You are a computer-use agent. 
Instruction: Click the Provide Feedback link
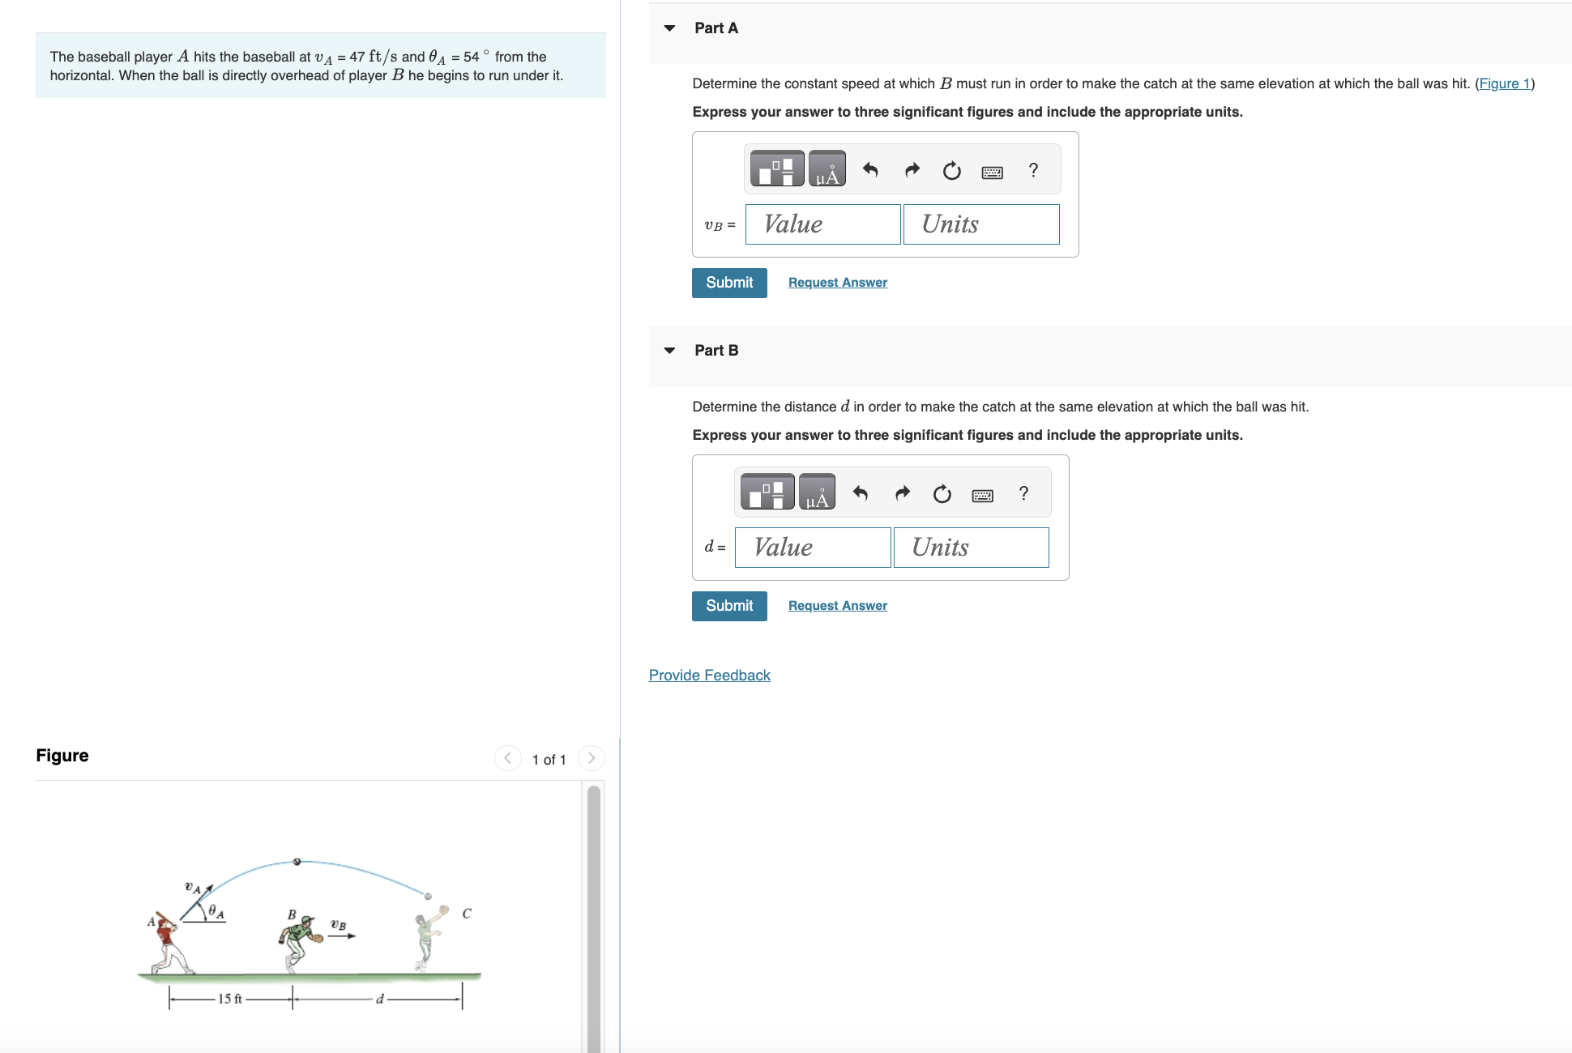click(709, 675)
